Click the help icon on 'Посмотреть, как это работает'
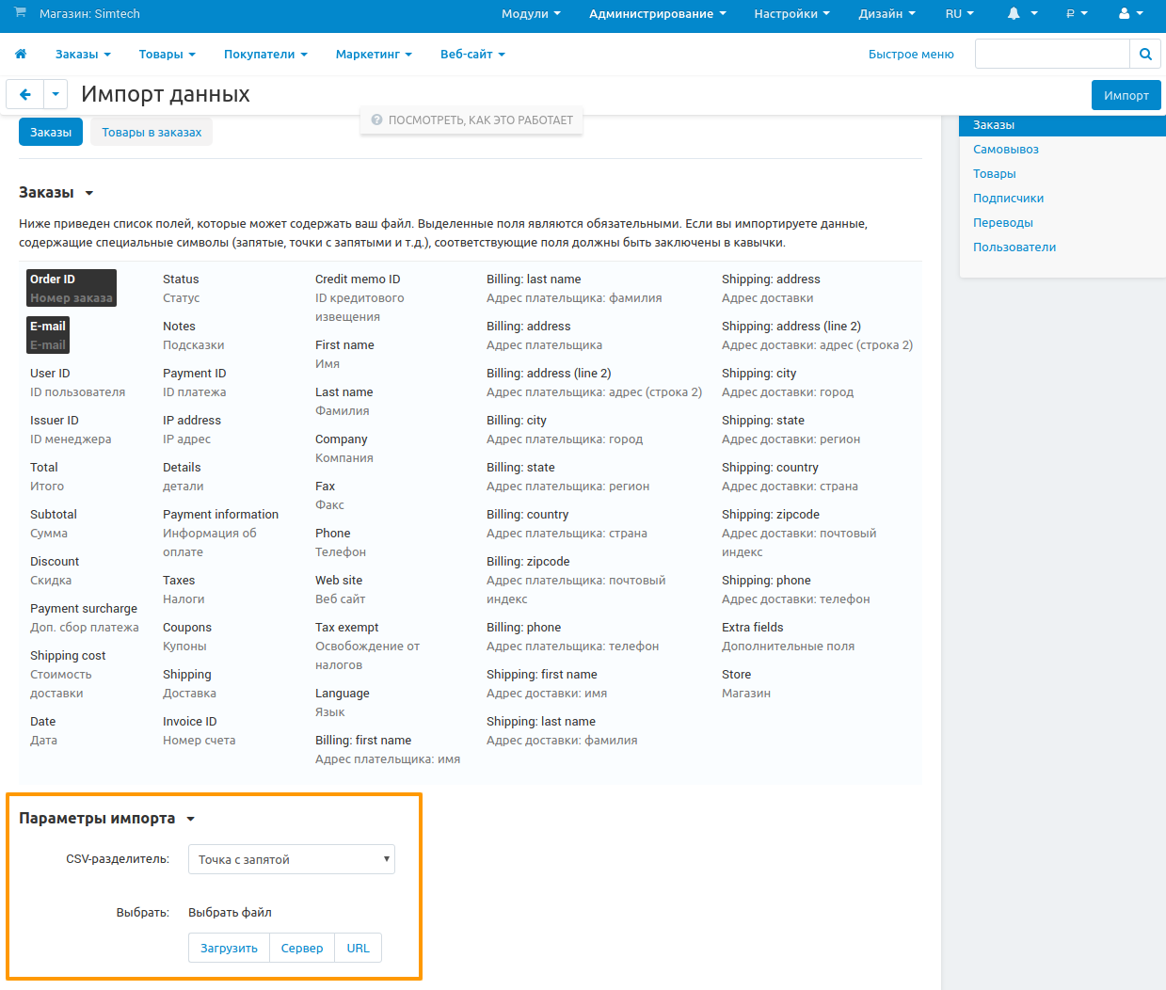The width and height of the screenshot is (1166, 990). (376, 120)
